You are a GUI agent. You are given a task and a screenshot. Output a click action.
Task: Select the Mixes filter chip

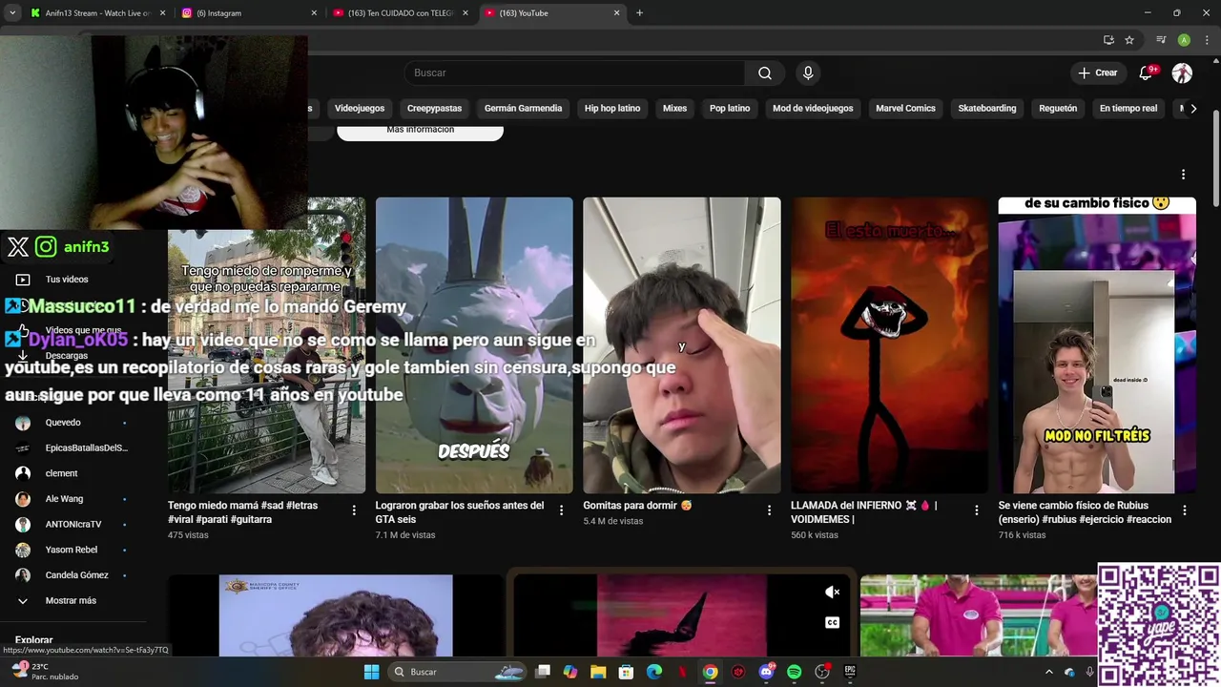674,109
